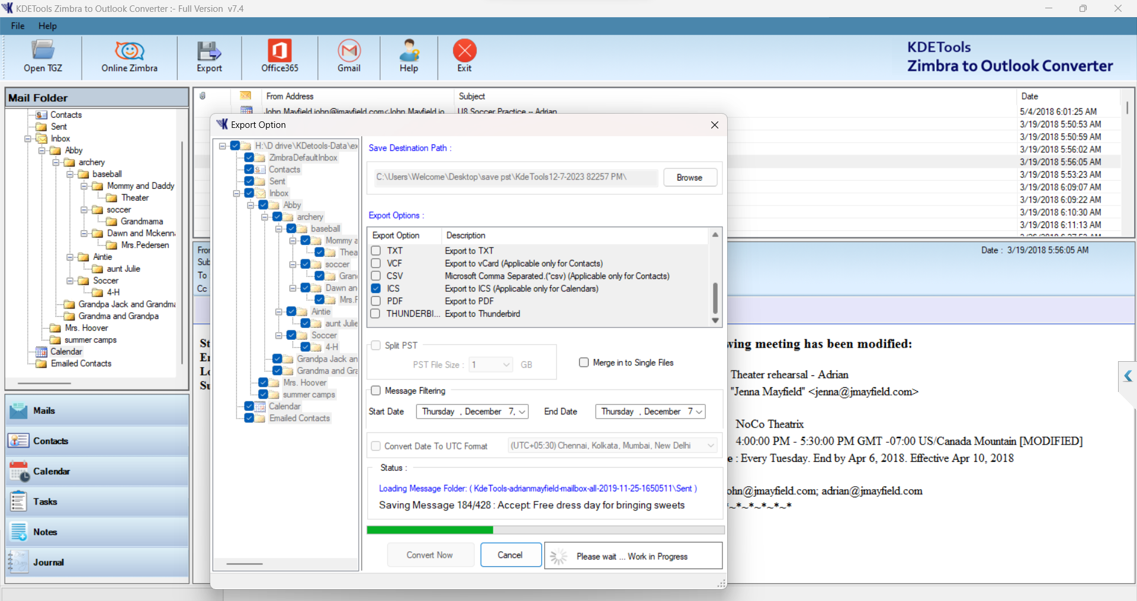
Task: Select summer camps folder in Mail Folder
Action: click(91, 340)
